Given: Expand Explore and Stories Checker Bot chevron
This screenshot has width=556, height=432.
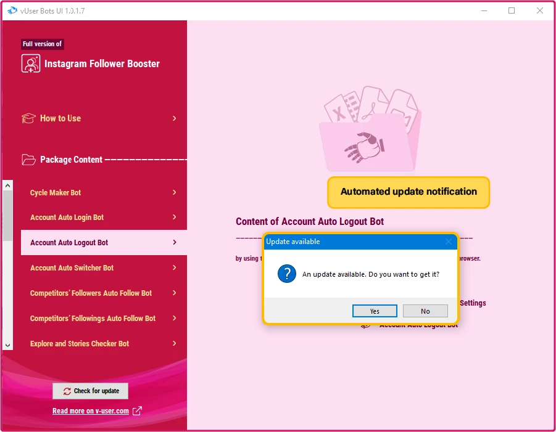Looking at the screenshot, I should pyautogui.click(x=175, y=343).
